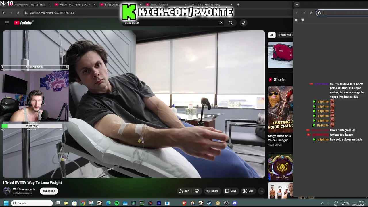Subscribe to Will Tennyson
This screenshot has height=207, width=368.
point(49,191)
